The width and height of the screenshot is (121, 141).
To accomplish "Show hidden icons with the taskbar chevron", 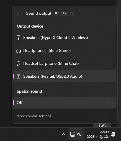I will click(x=63, y=134).
